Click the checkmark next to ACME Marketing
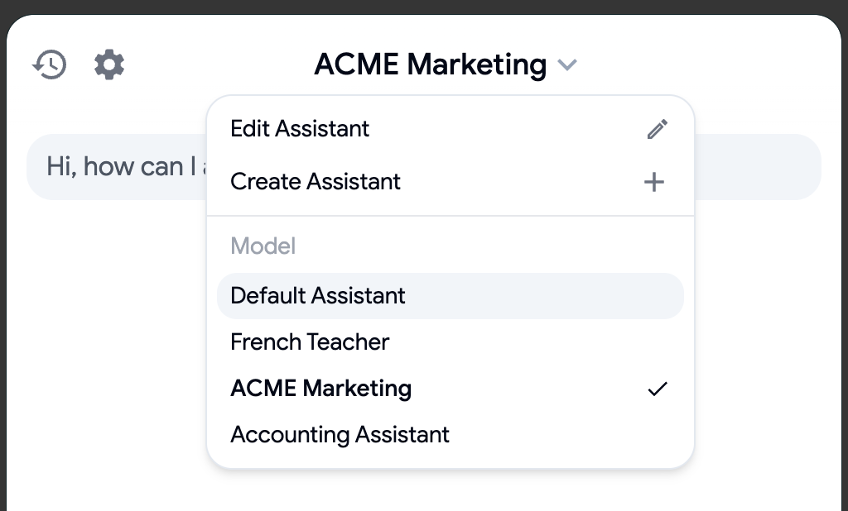The width and height of the screenshot is (848, 511). [658, 389]
